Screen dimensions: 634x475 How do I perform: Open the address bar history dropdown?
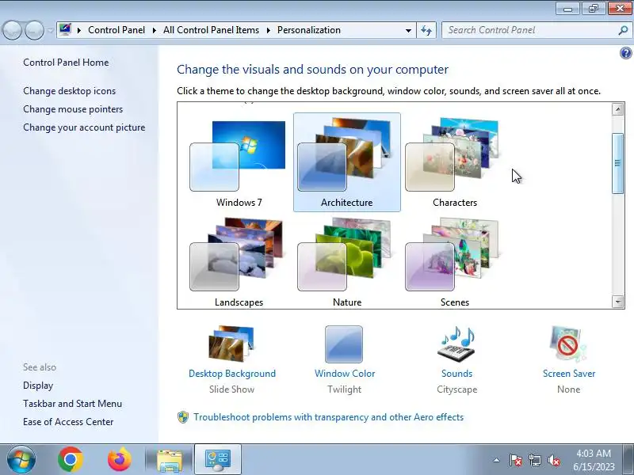(408, 30)
